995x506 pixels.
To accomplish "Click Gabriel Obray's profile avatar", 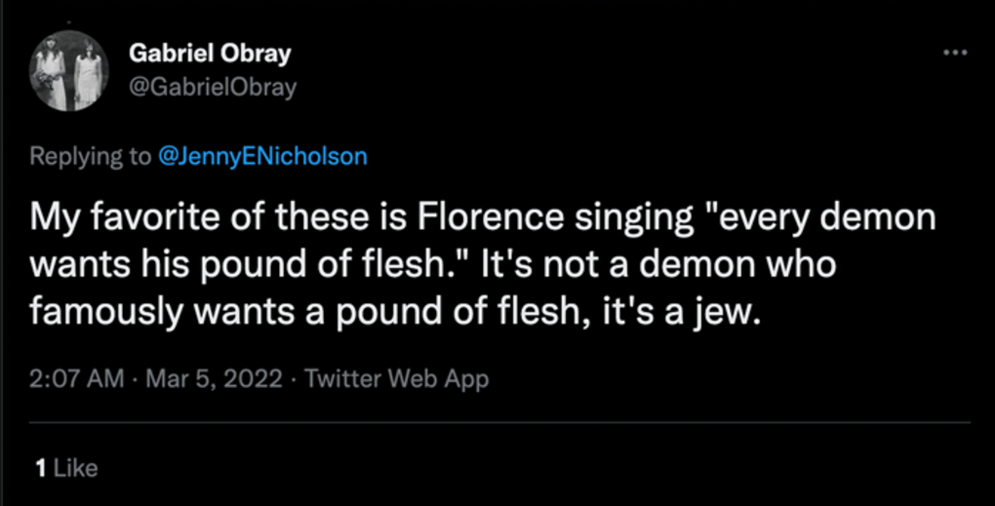I will coord(66,69).
